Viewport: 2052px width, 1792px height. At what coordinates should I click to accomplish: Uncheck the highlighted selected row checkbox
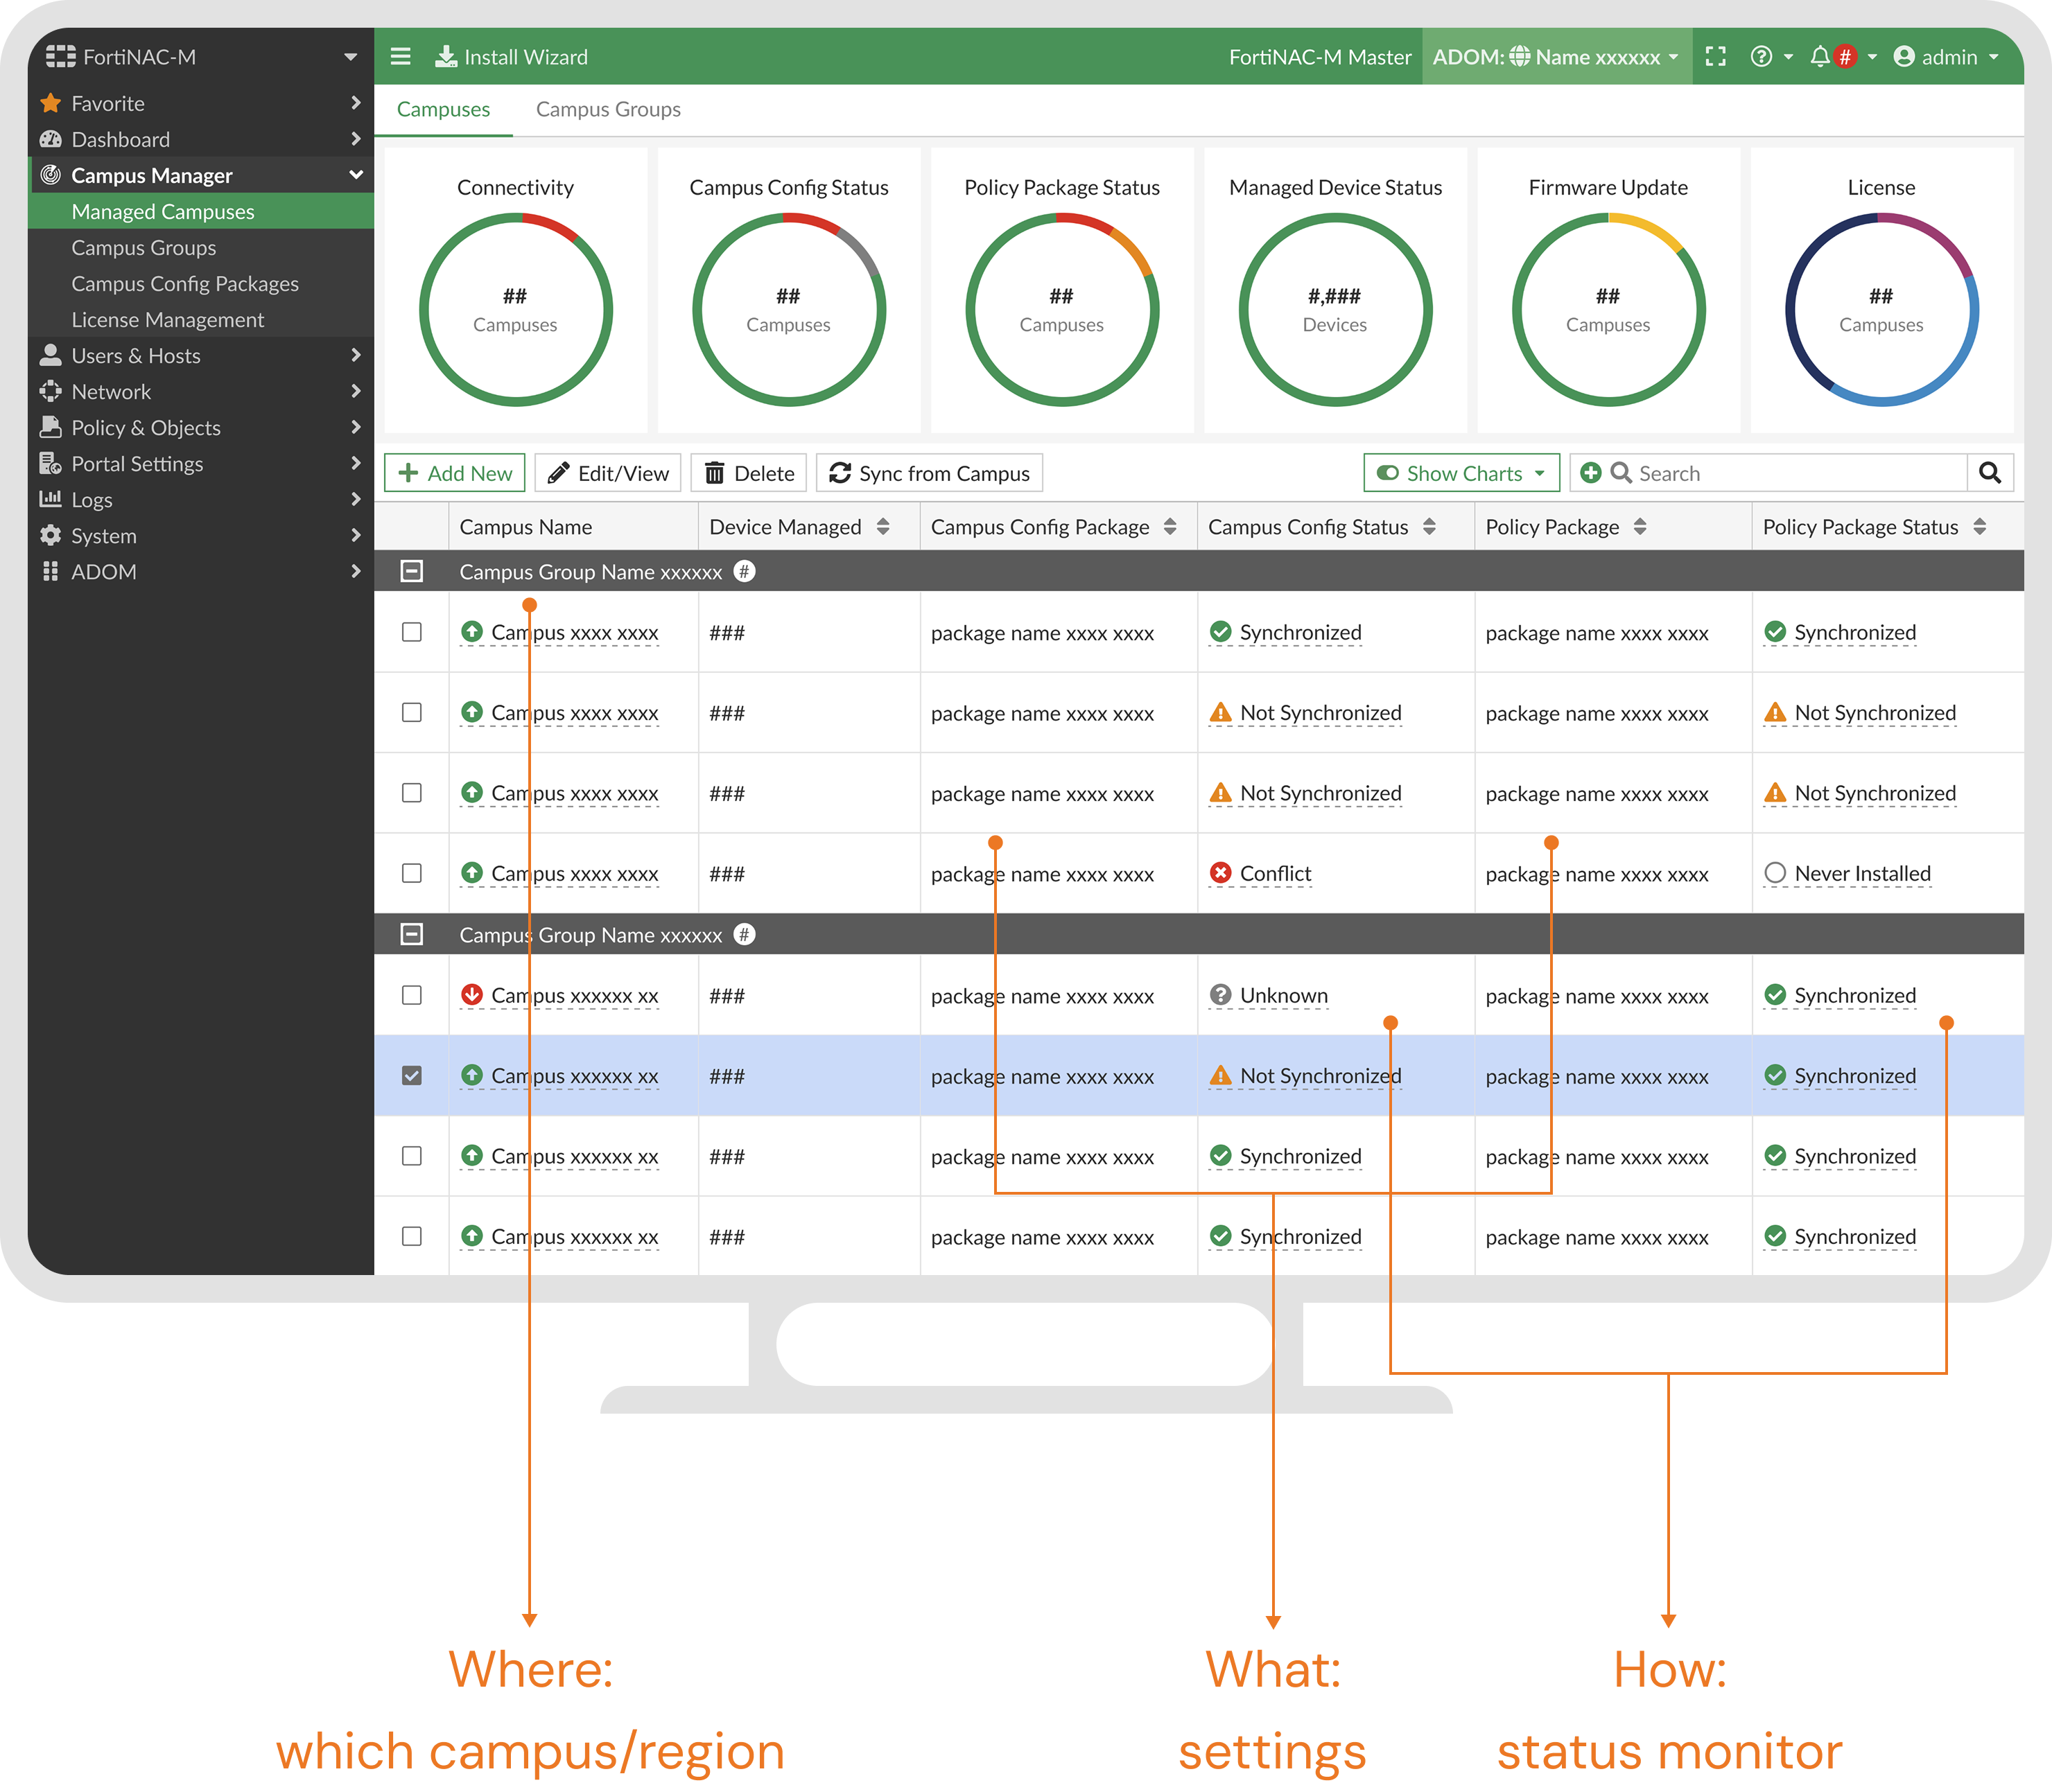pos(411,1076)
